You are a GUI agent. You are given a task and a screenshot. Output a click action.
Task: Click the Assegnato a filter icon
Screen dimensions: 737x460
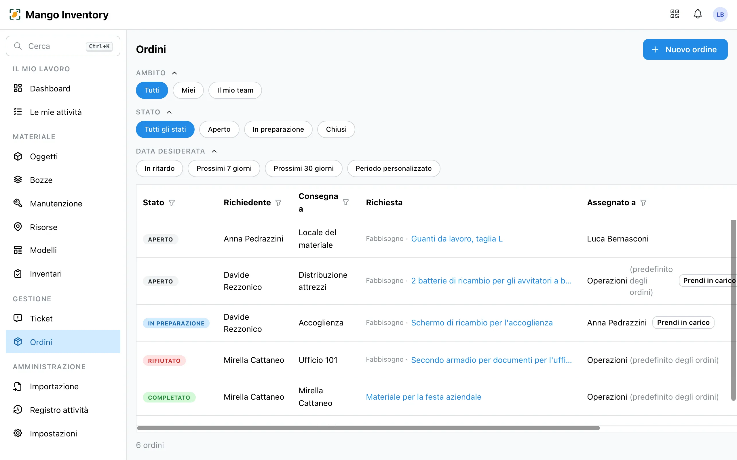coord(643,203)
